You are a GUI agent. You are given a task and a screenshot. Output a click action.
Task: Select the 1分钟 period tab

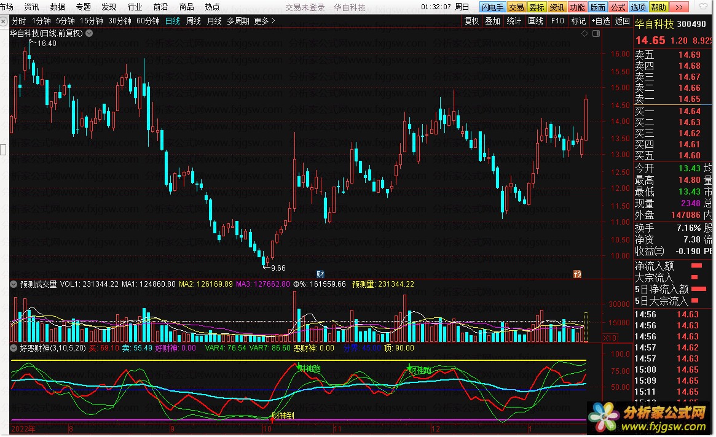[41, 21]
